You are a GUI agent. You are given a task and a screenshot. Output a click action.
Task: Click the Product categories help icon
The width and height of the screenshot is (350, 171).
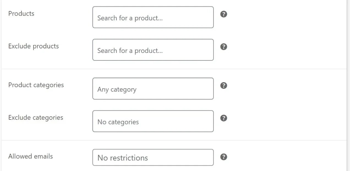[224, 85]
